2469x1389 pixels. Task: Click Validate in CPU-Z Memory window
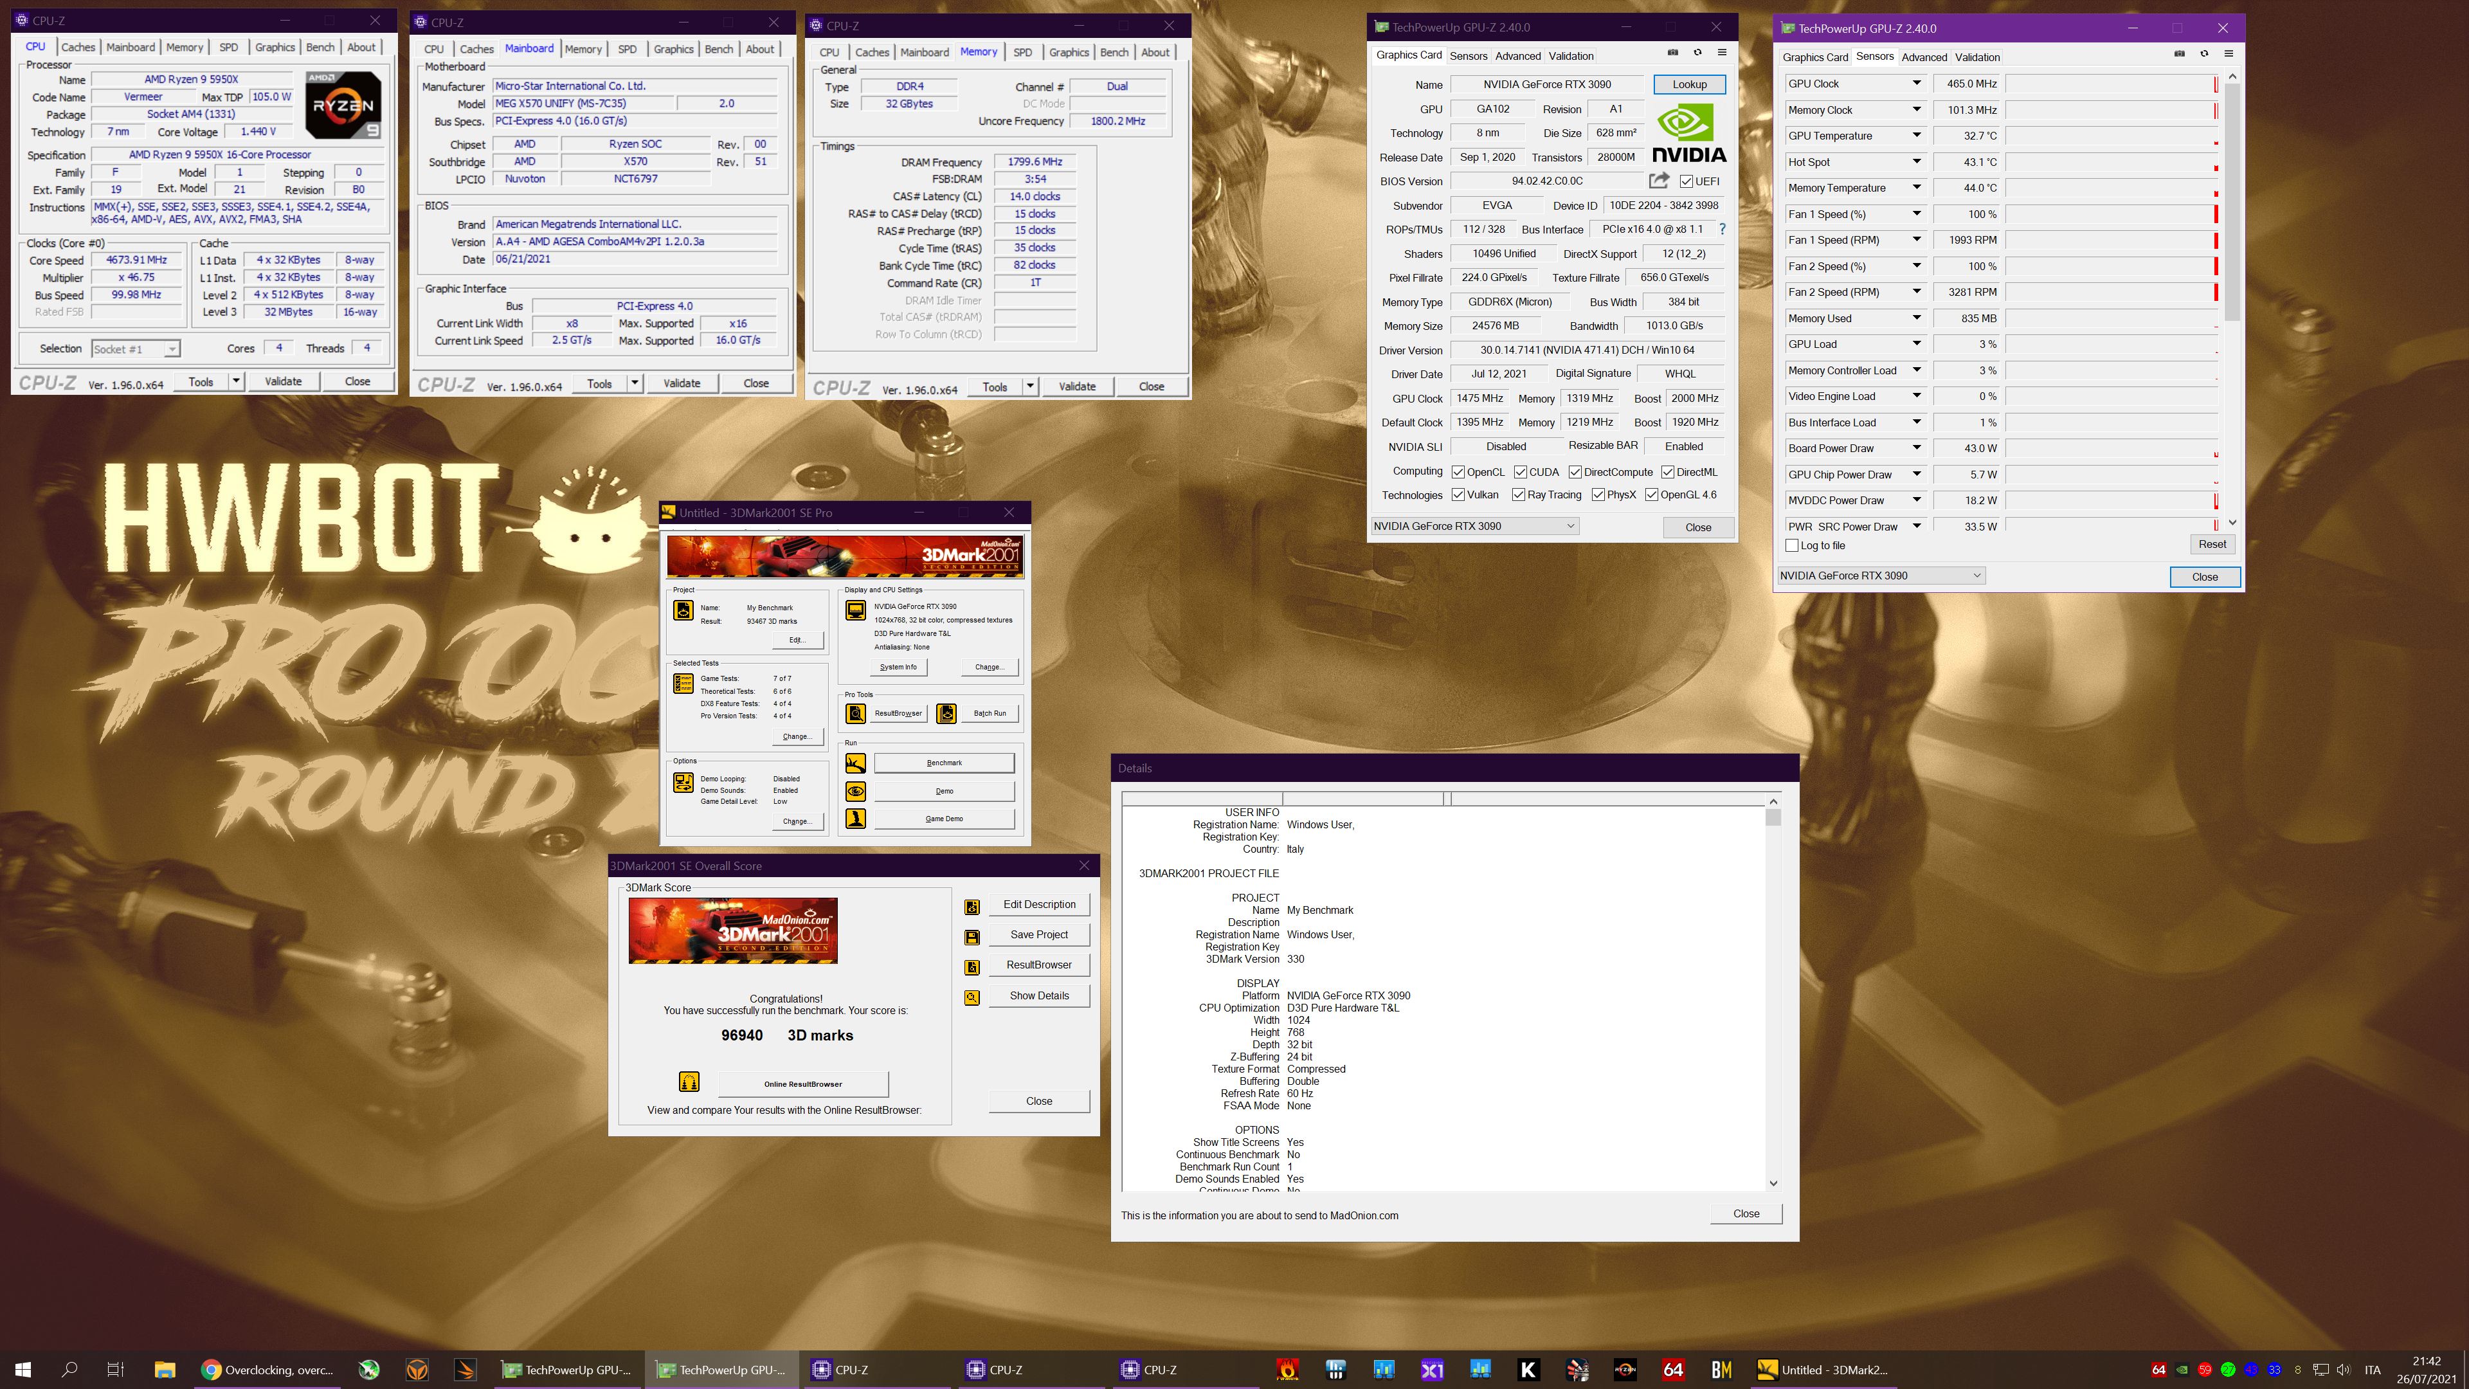coord(1076,386)
